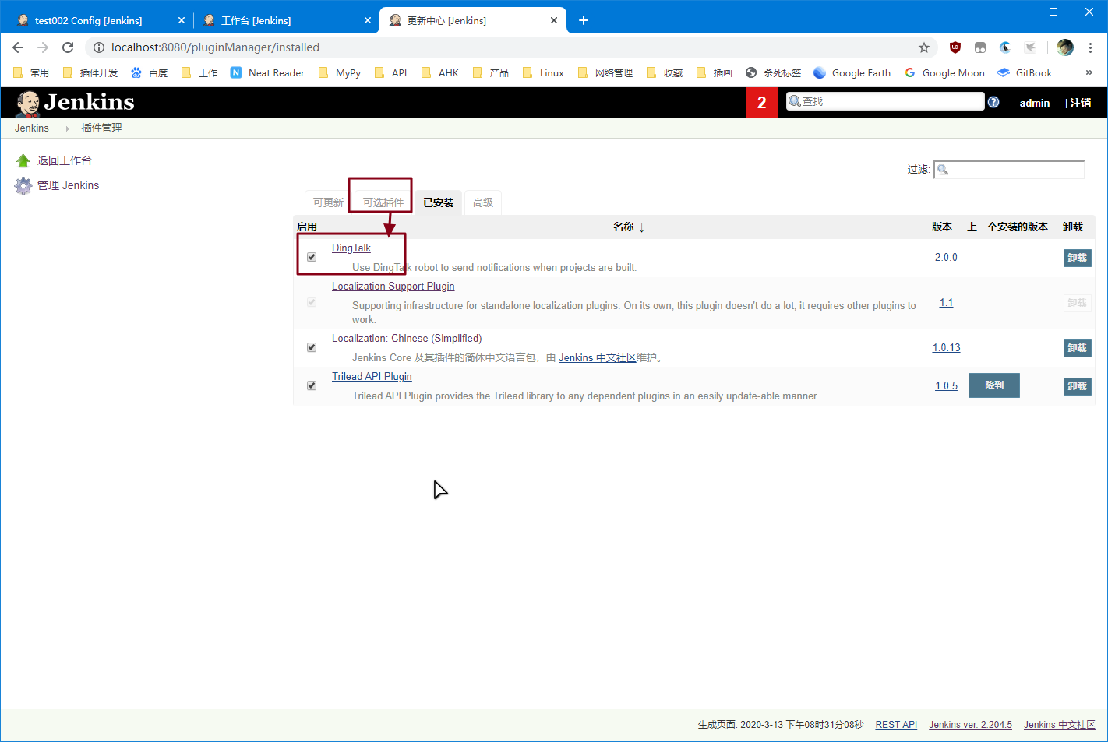This screenshot has height=742, width=1108.
Task: Open Jenkins ver. 2.204.5 footer link
Action: (x=970, y=725)
